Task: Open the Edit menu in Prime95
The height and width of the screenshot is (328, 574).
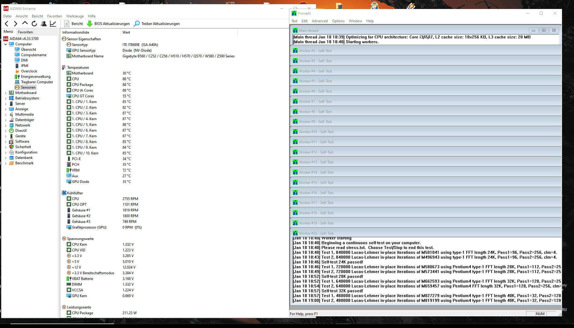Action: (x=305, y=21)
